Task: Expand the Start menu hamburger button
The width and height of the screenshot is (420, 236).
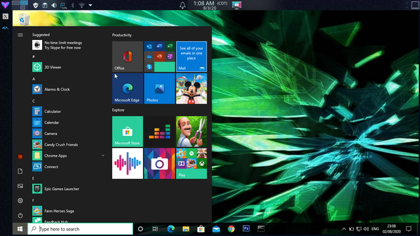Action: [20, 35]
